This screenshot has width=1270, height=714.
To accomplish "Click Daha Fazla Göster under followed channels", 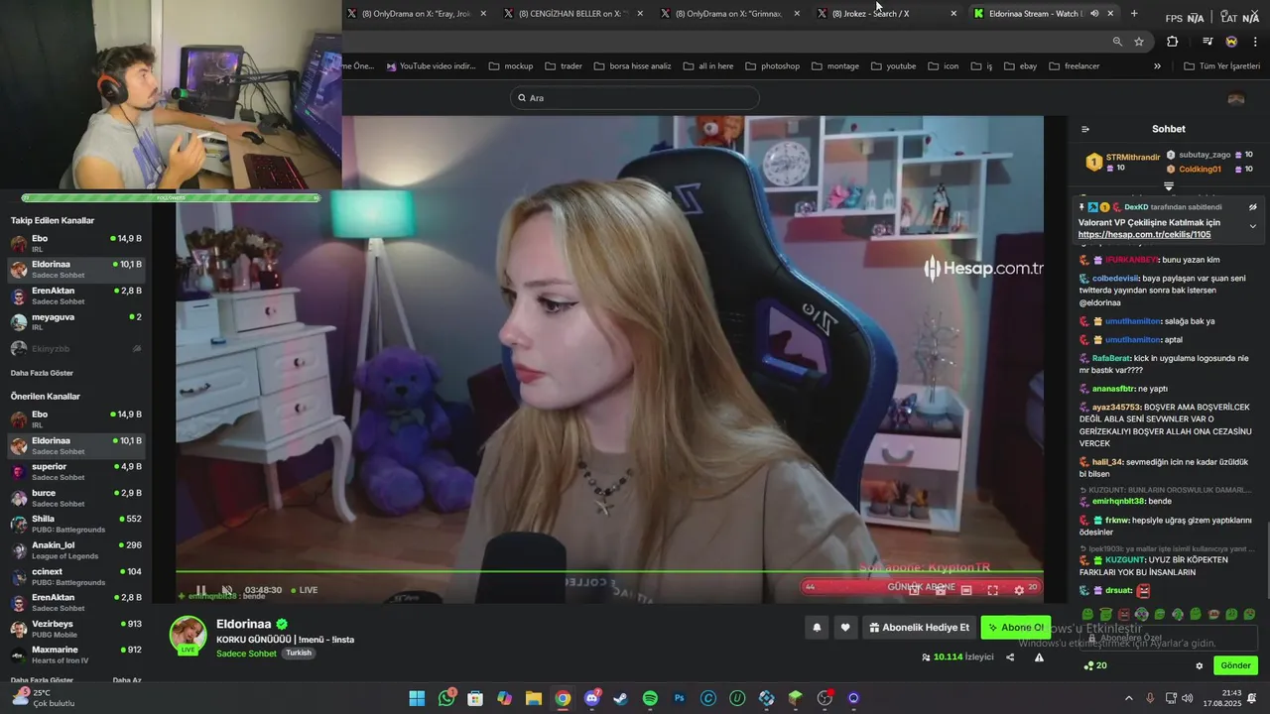I will [x=42, y=373].
